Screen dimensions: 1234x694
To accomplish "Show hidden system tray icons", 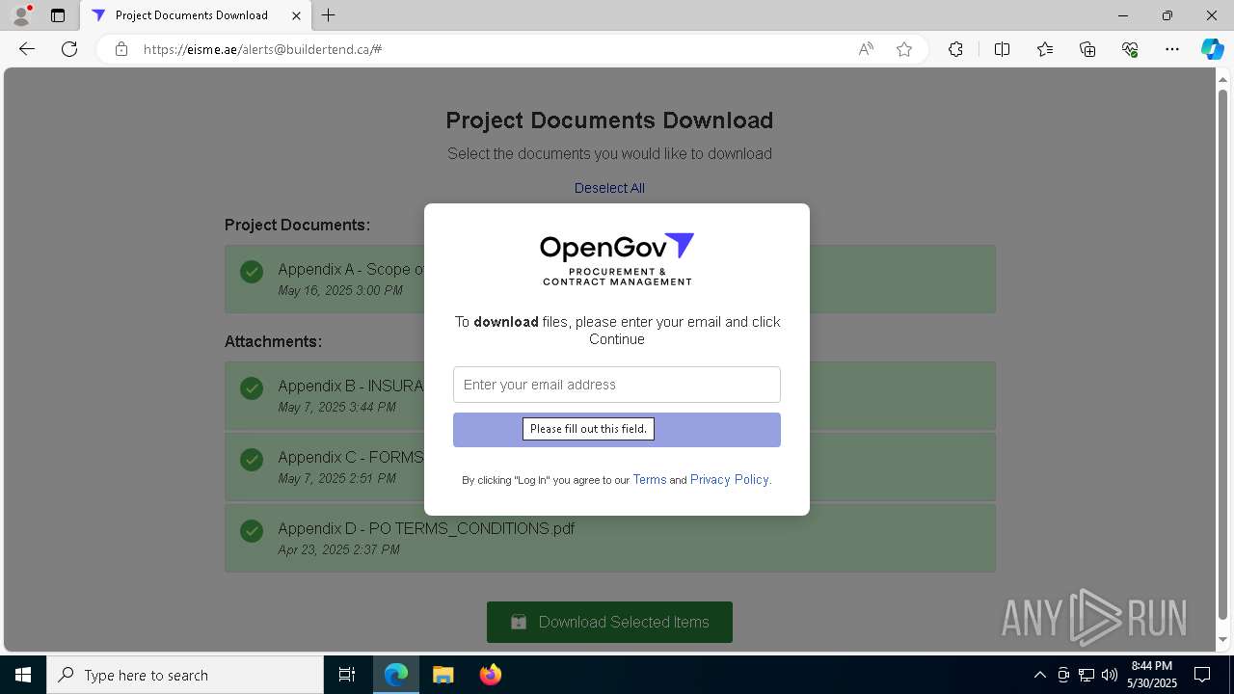I will [x=1039, y=675].
